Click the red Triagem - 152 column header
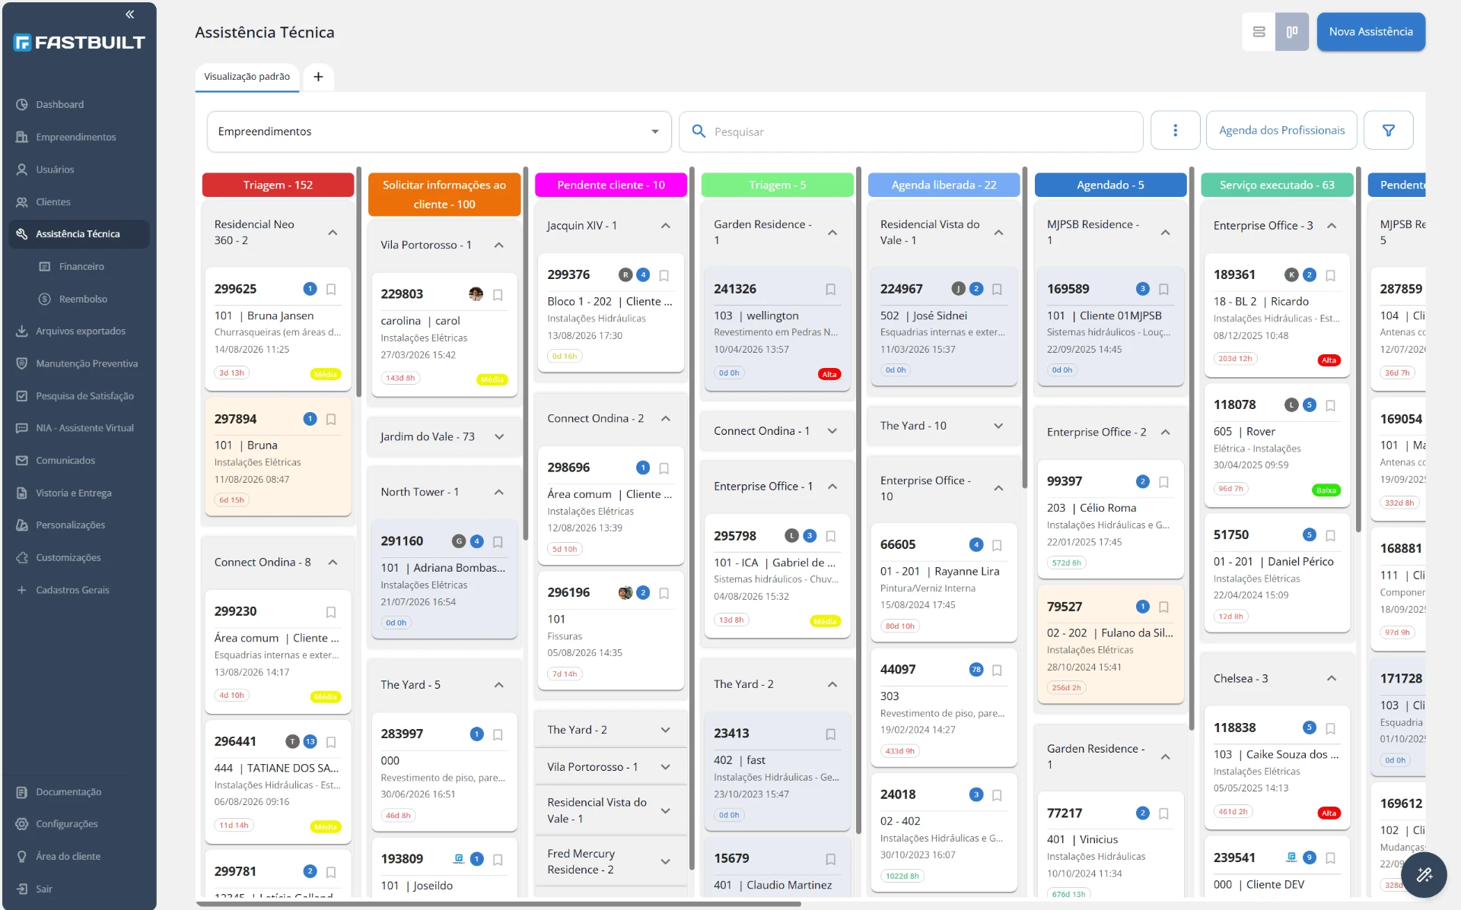 pyautogui.click(x=278, y=185)
